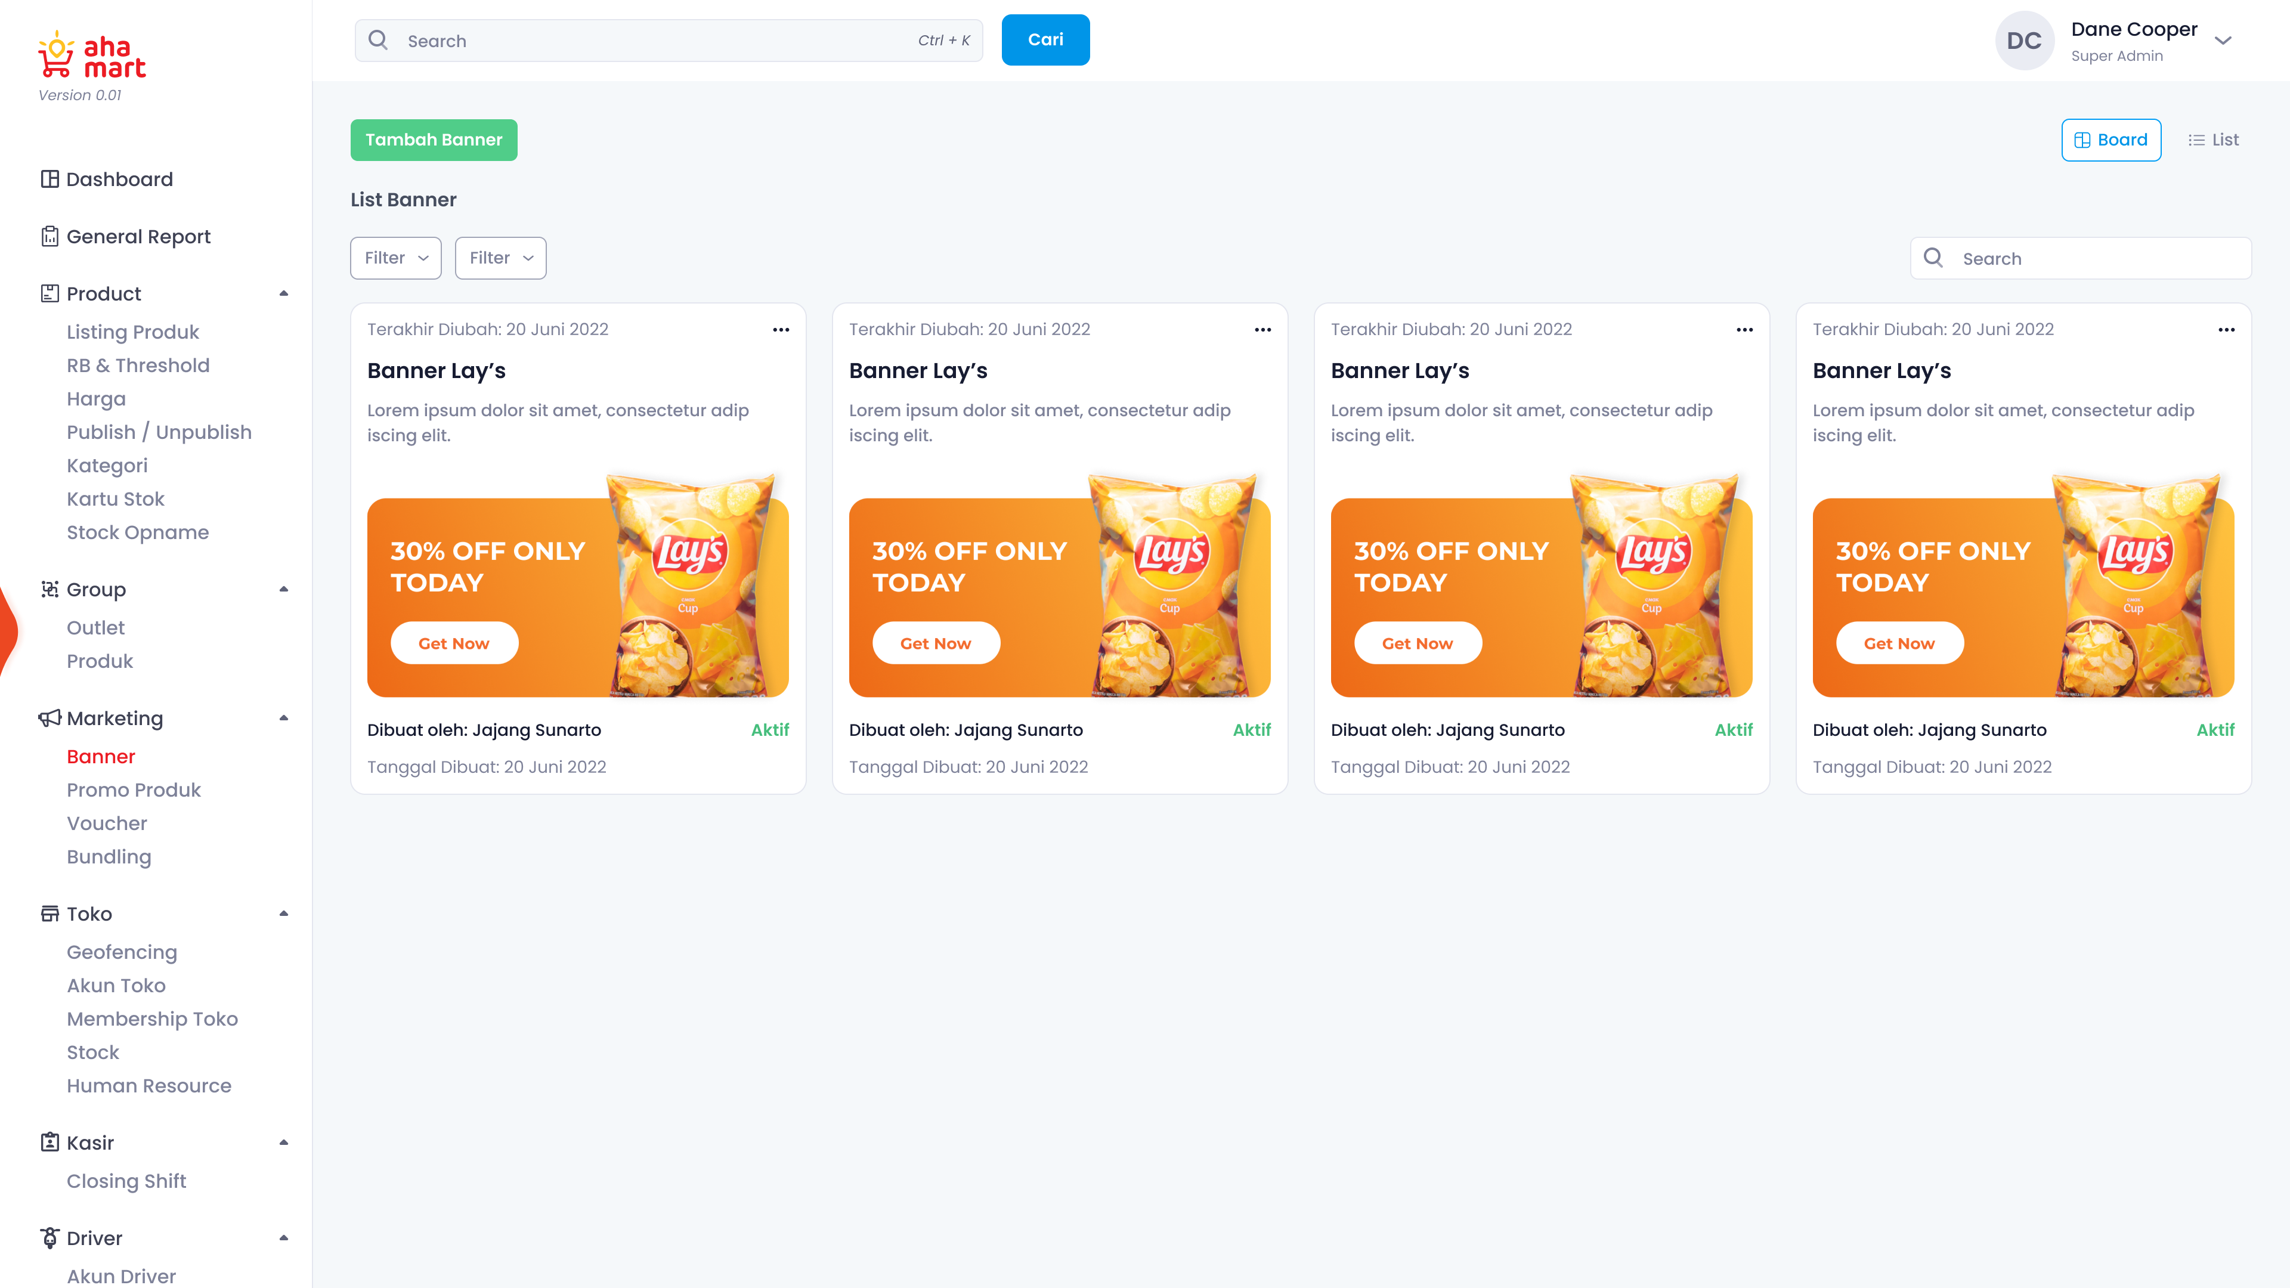Open Voucher menu item

pyautogui.click(x=107, y=823)
